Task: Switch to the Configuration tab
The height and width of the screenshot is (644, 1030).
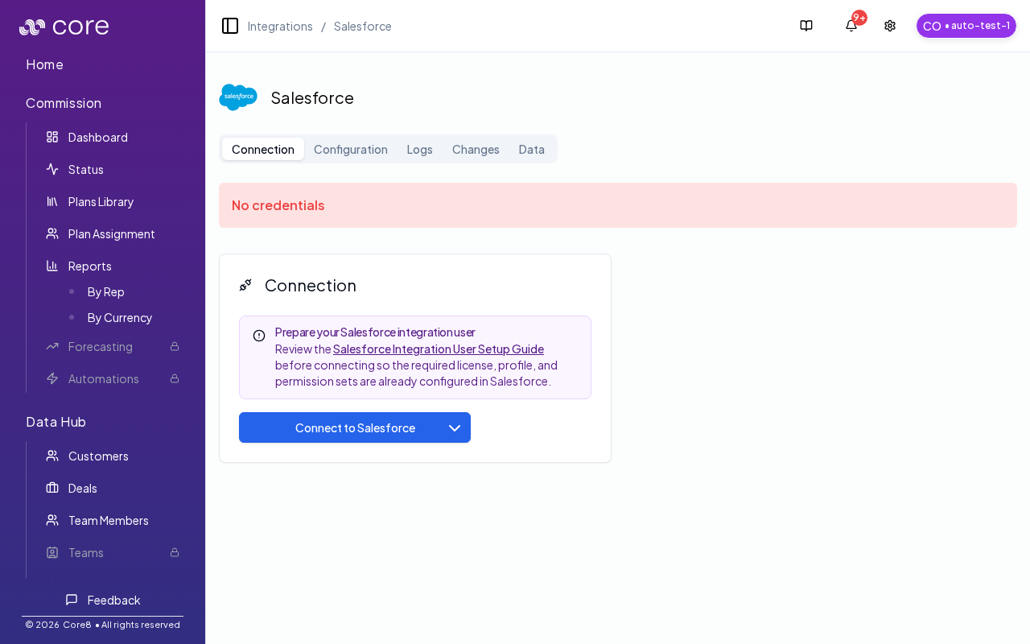Action: [351, 149]
